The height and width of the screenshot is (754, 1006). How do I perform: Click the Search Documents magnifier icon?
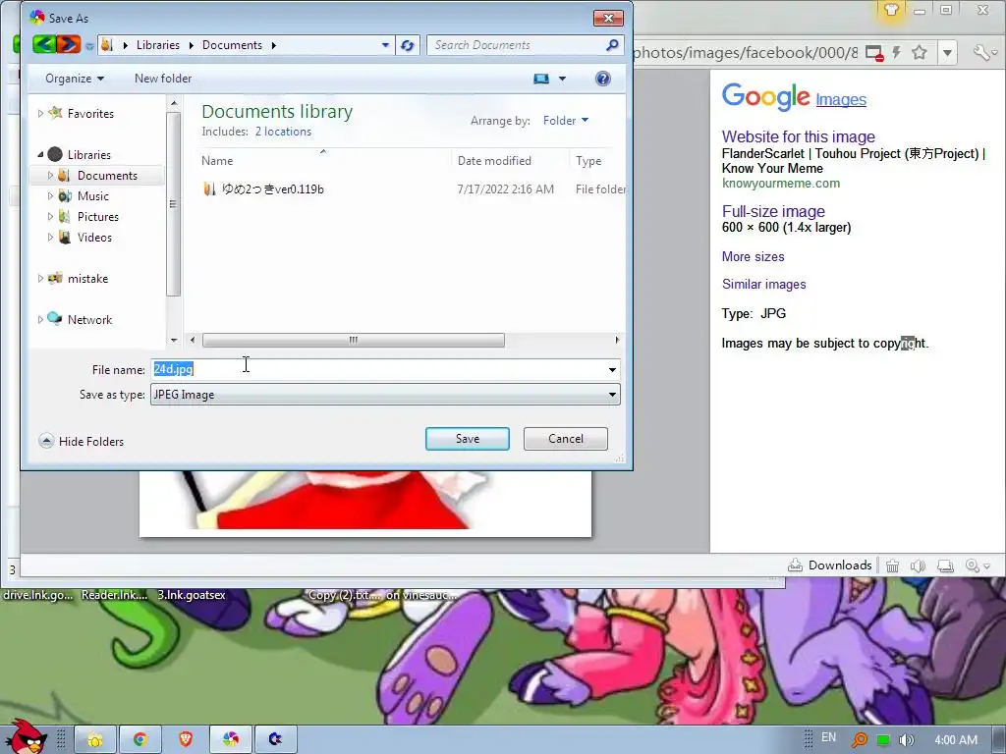click(x=612, y=45)
